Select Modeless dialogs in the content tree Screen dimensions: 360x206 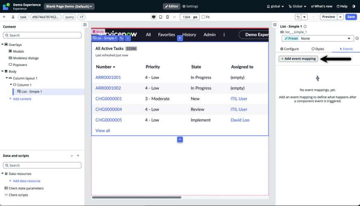tap(24, 58)
